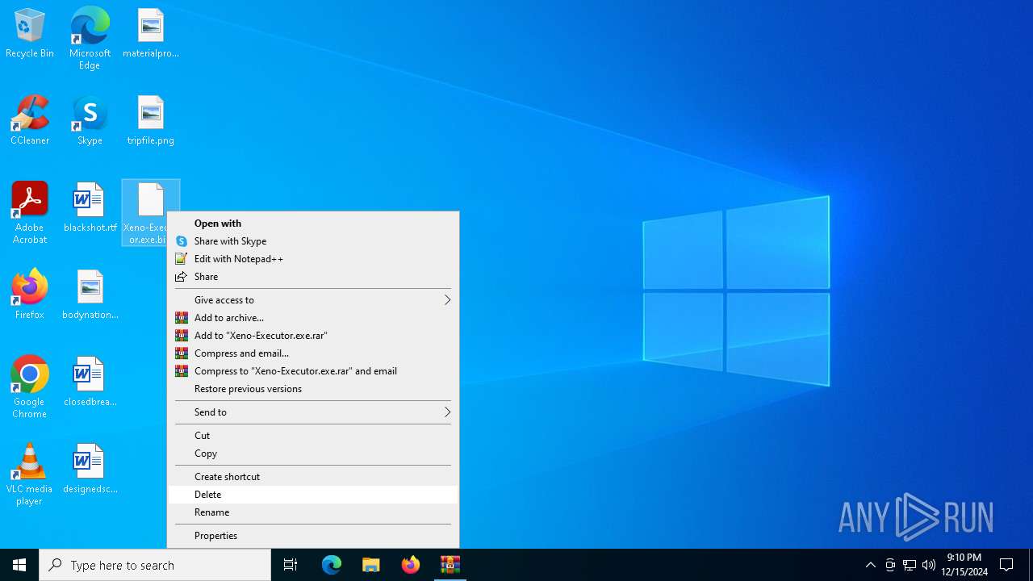Choose Create shortcut

pyautogui.click(x=313, y=477)
